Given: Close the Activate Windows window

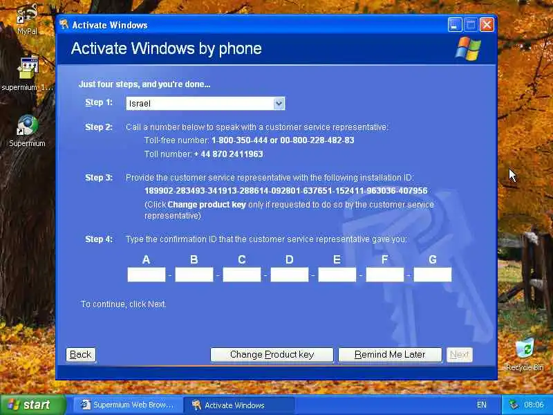Looking at the screenshot, I should (487, 25).
